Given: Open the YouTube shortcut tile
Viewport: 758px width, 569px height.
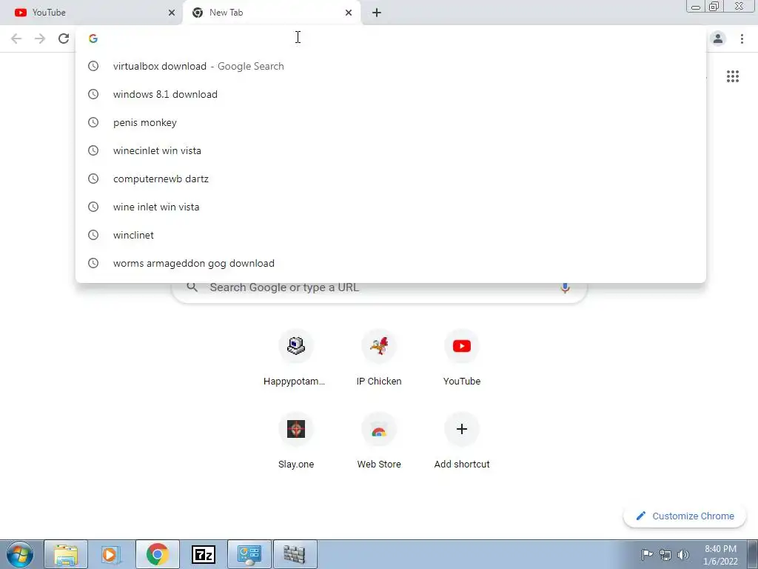Looking at the screenshot, I should 462,358.
